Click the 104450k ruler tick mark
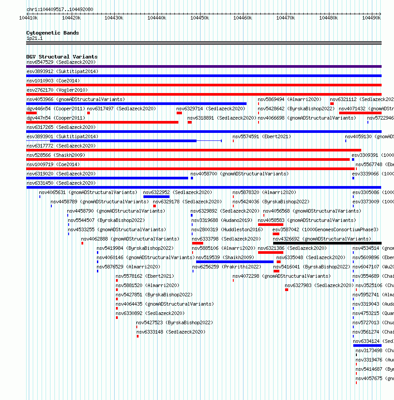This screenshot has height=400, width=394. click(200, 14)
